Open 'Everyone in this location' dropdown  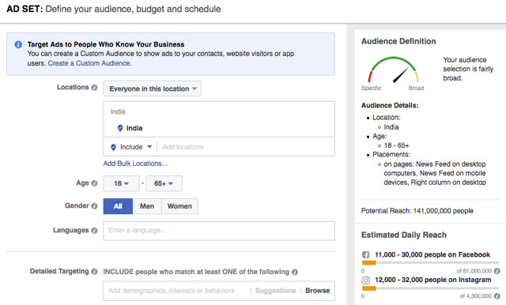click(152, 88)
